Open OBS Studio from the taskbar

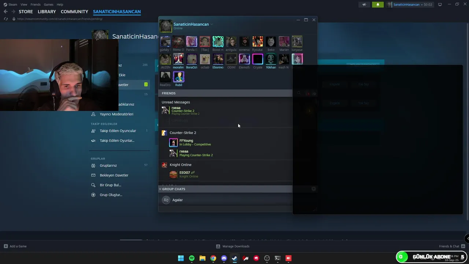pos(267,258)
